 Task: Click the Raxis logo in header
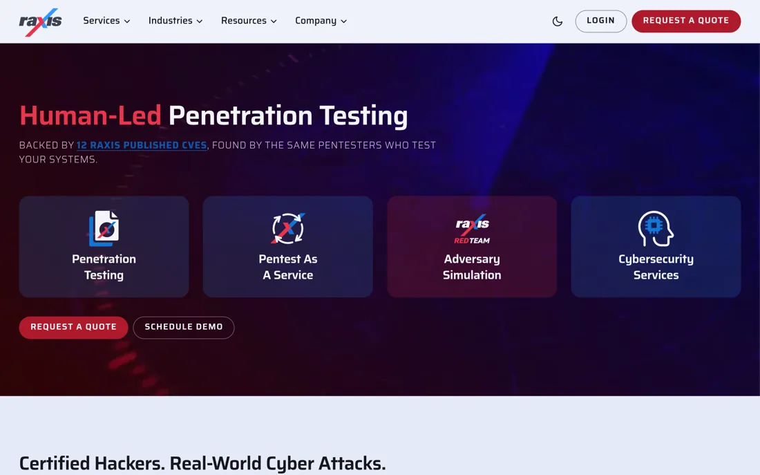(x=40, y=22)
